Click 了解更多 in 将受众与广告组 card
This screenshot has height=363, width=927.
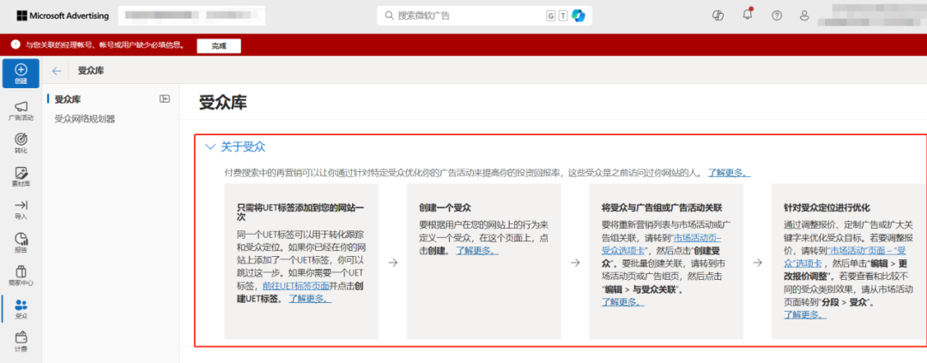pos(622,302)
